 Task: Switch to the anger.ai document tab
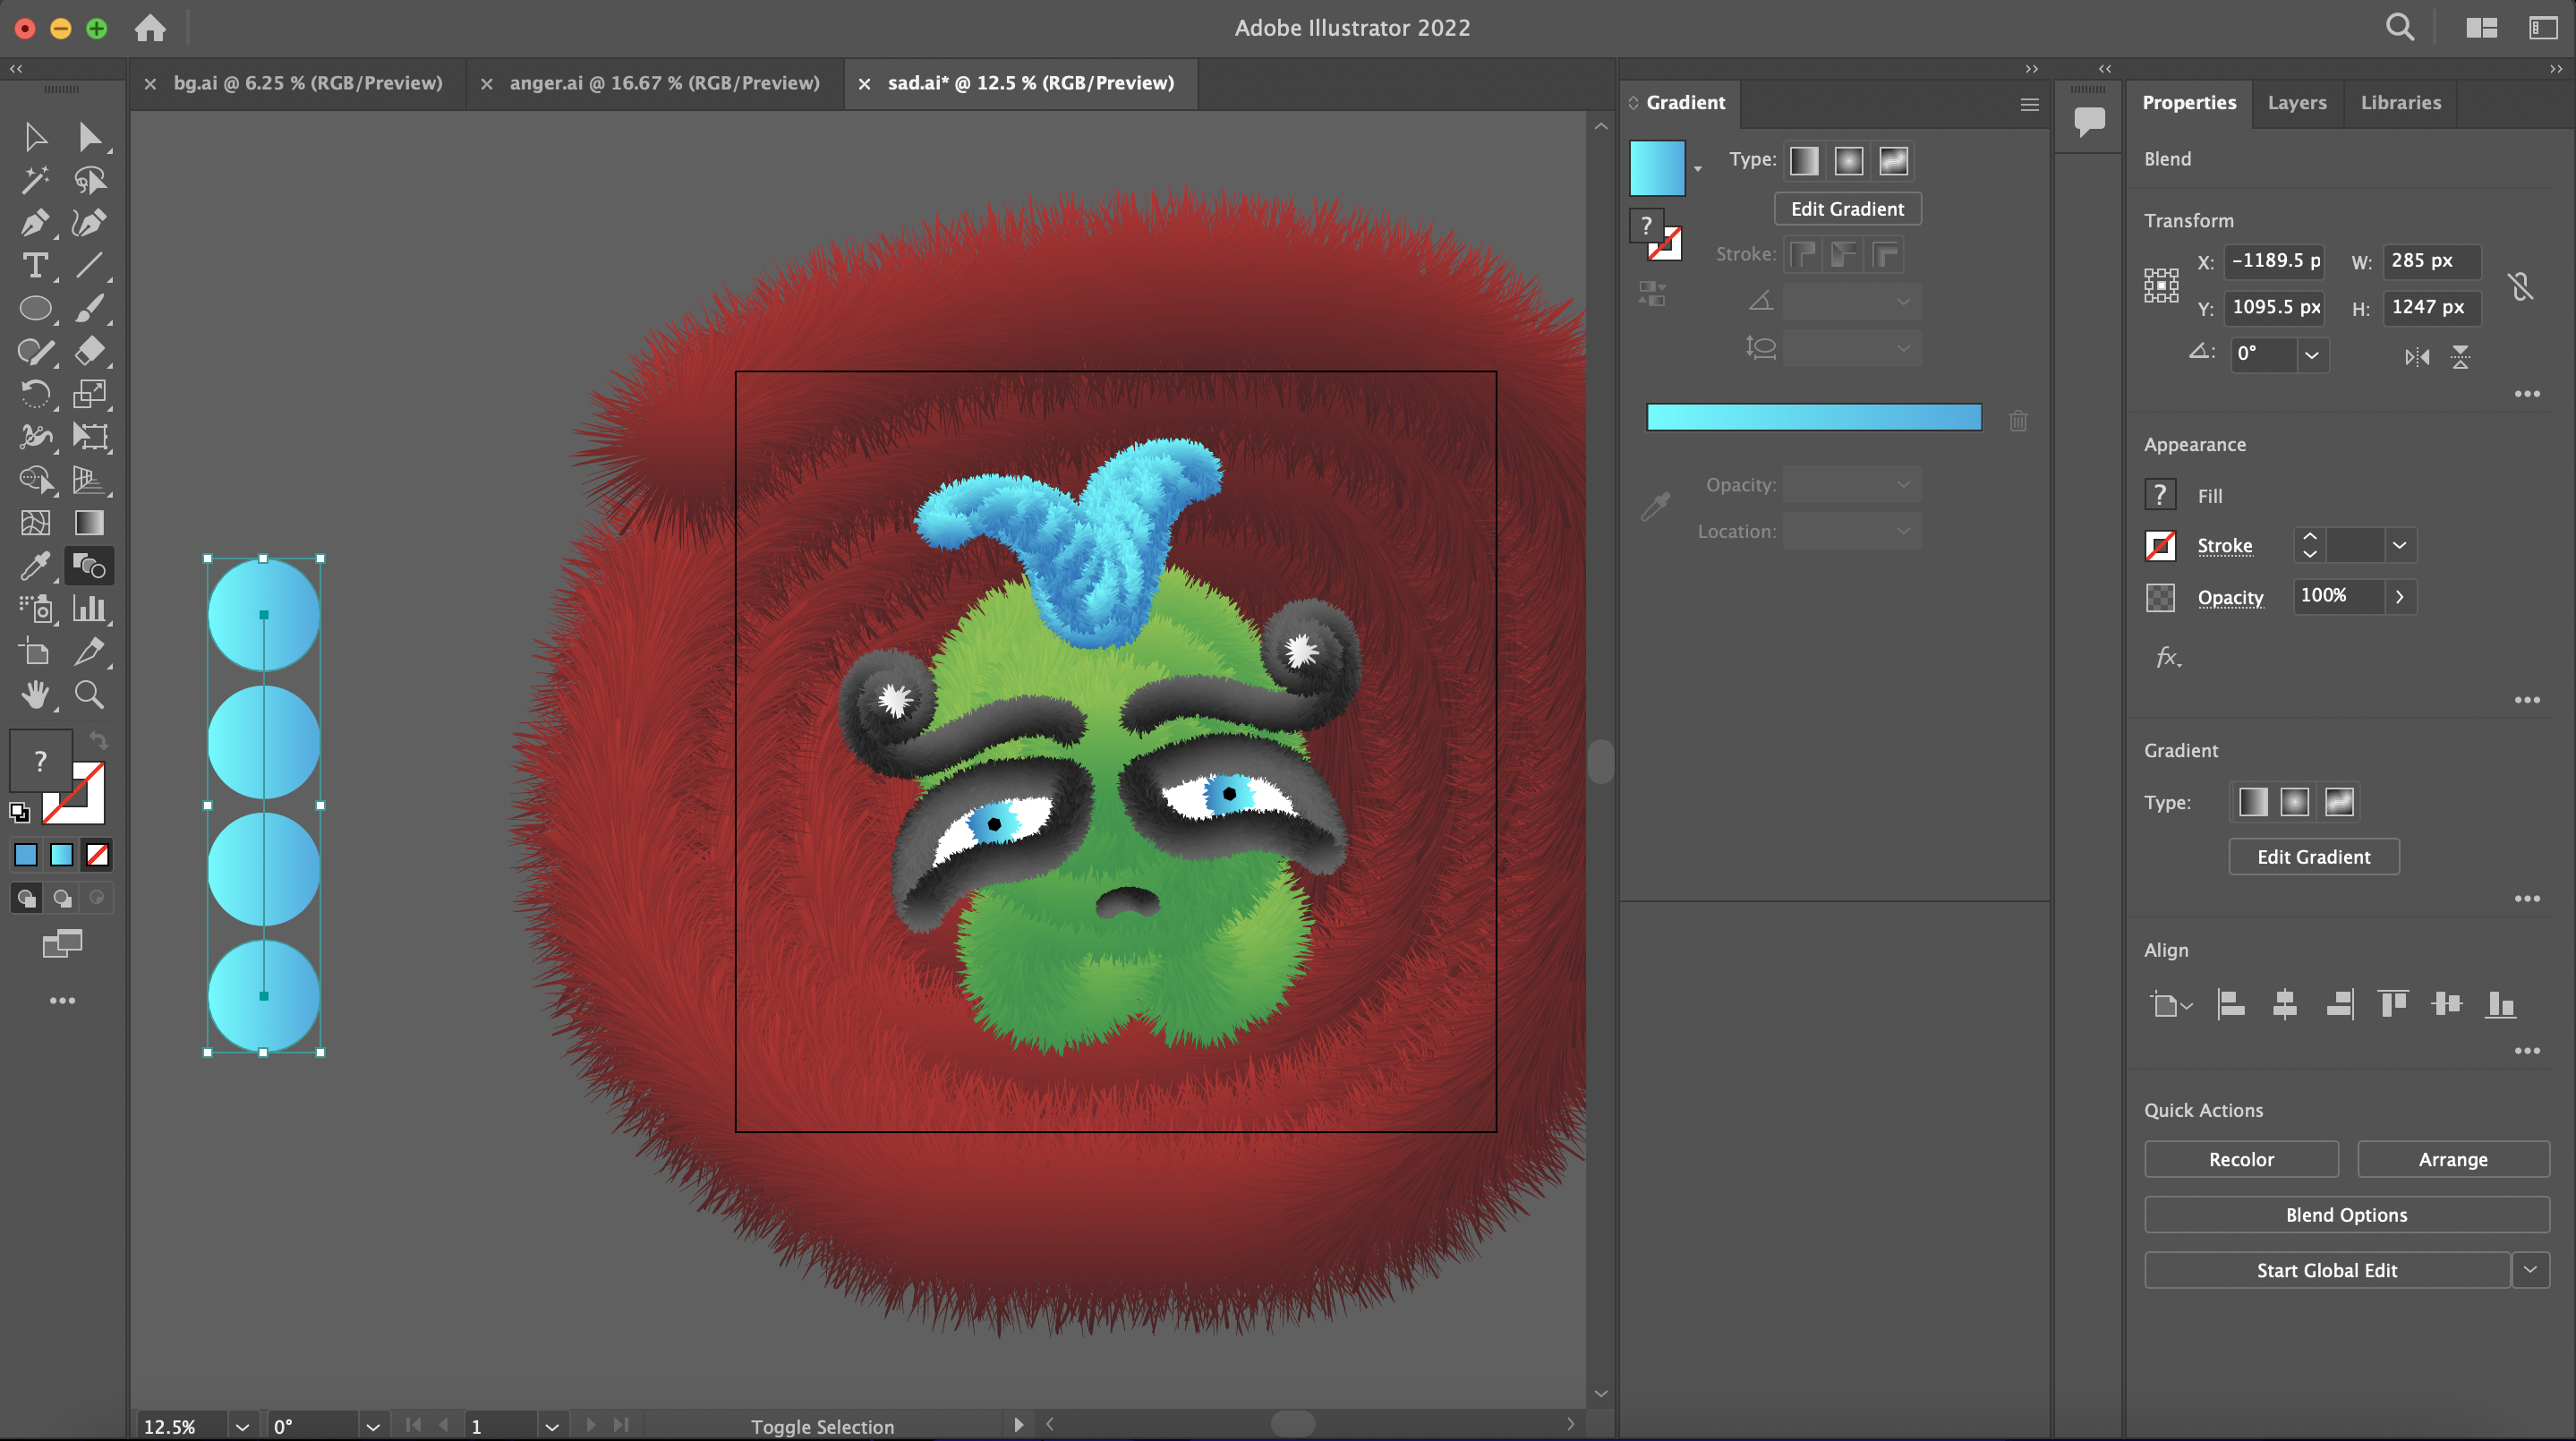pyautogui.click(x=664, y=83)
